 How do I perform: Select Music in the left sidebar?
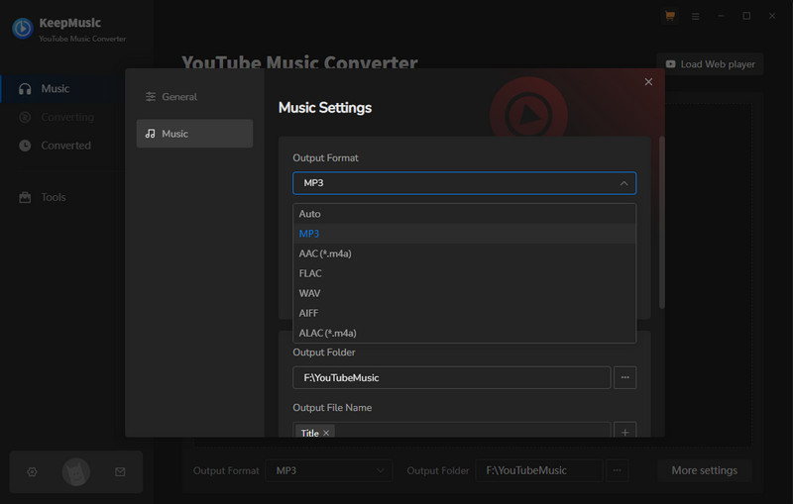pos(62,89)
